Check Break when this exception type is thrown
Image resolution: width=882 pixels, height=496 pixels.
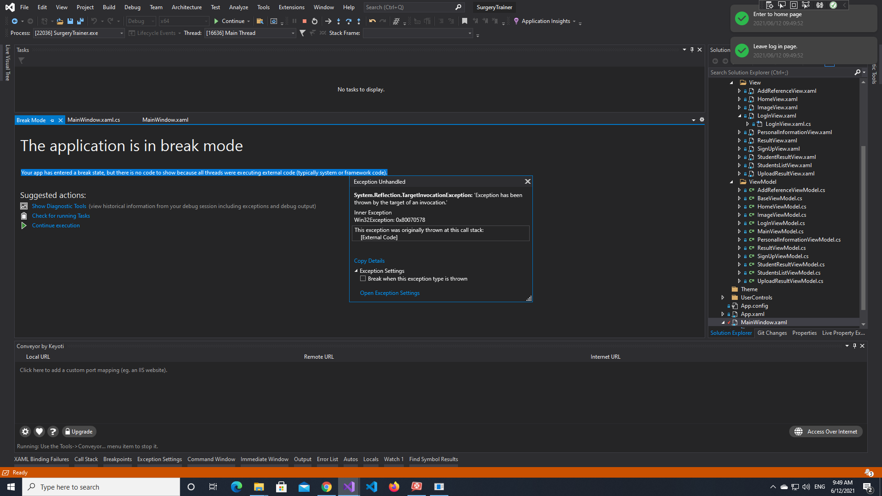[x=363, y=278]
